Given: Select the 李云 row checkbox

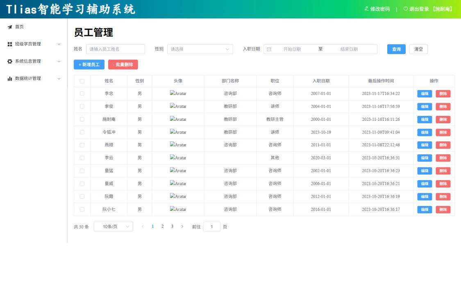Looking at the screenshot, I should (x=82, y=158).
